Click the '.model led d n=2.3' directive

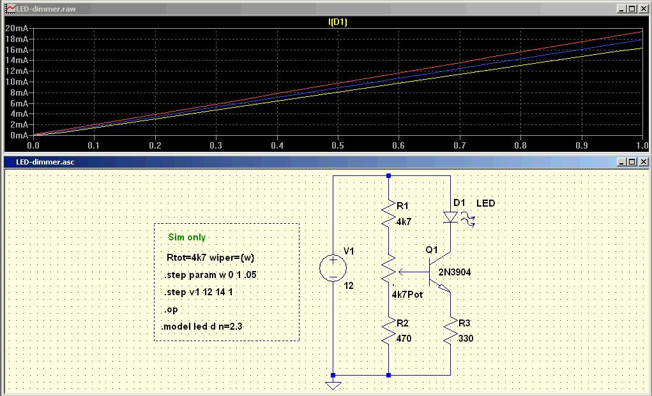pyautogui.click(x=202, y=326)
